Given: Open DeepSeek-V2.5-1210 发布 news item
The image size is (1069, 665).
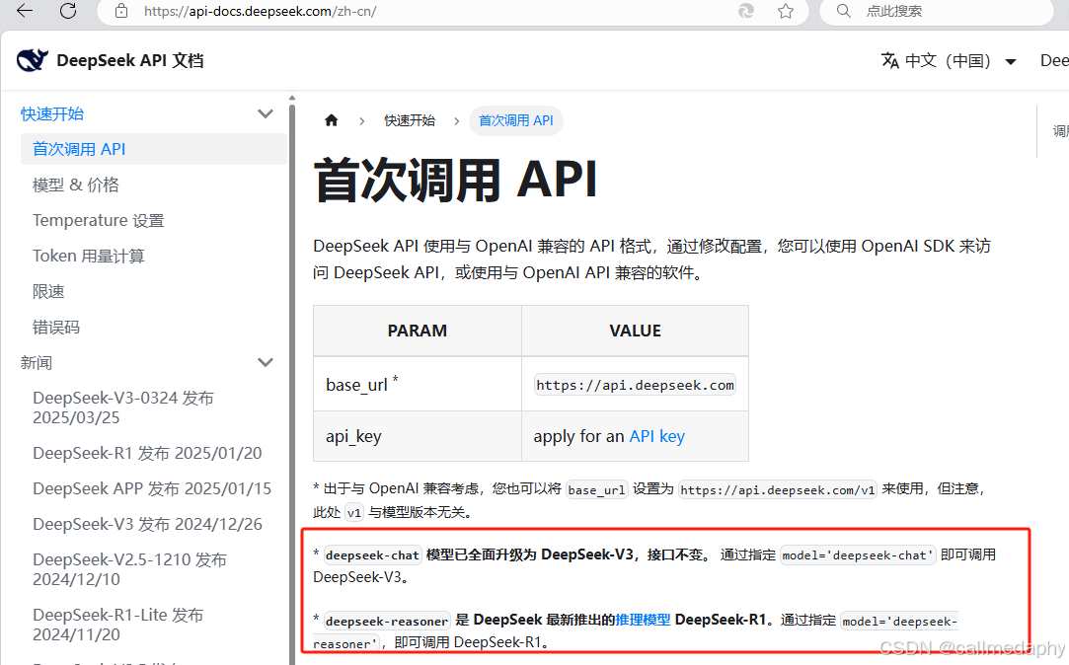Looking at the screenshot, I should point(129,569).
